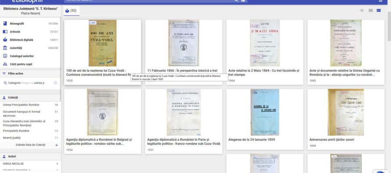The width and height of the screenshot is (391, 173).
Task: Click the Bibliotecă digitală reader icon
Action: (x=5, y=40)
